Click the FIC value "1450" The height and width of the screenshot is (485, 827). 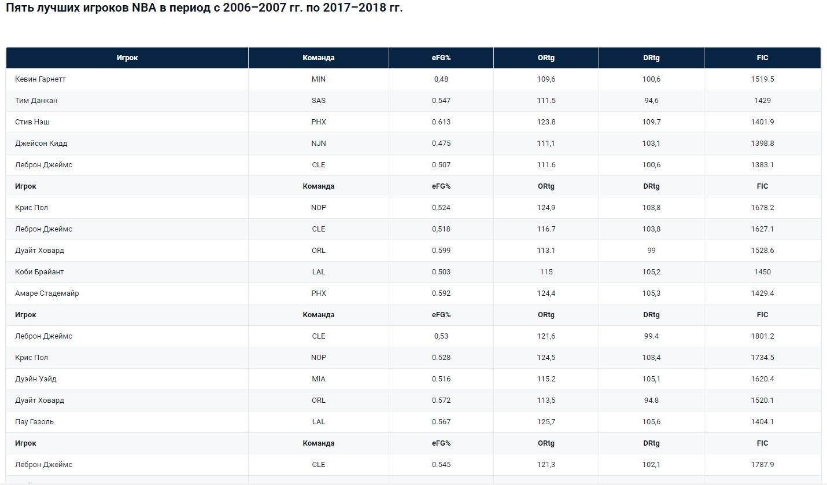click(x=762, y=272)
